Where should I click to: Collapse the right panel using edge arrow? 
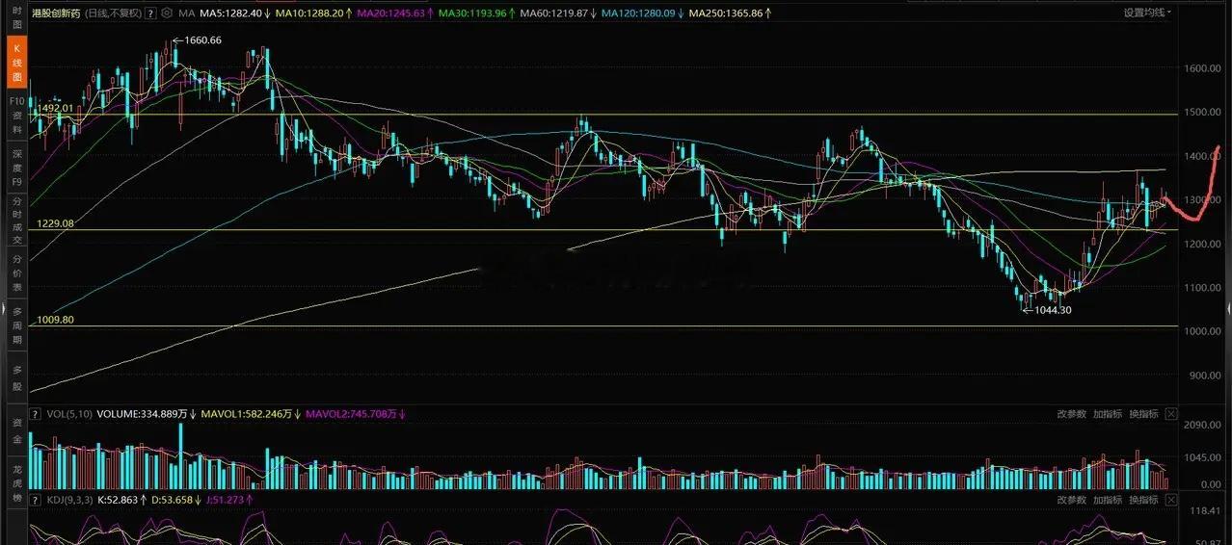click(1227, 308)
